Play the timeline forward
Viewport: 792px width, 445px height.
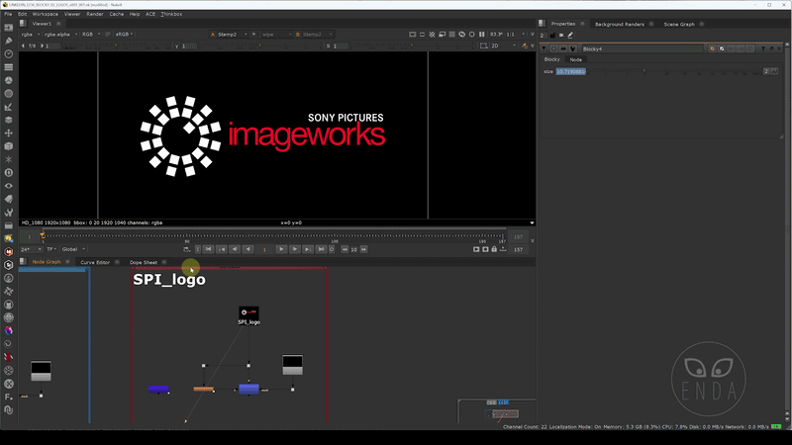click(281, 249)
